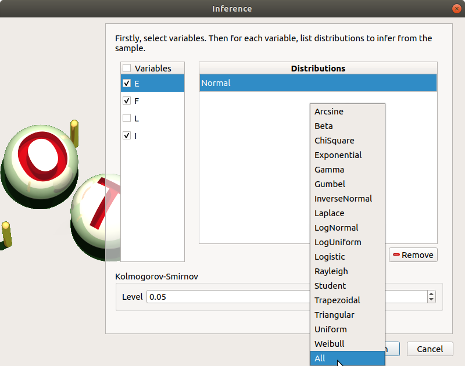Screen dimensions: 465x366
Task: Uncheck variable E checkbox
Action: coord(127,83)
